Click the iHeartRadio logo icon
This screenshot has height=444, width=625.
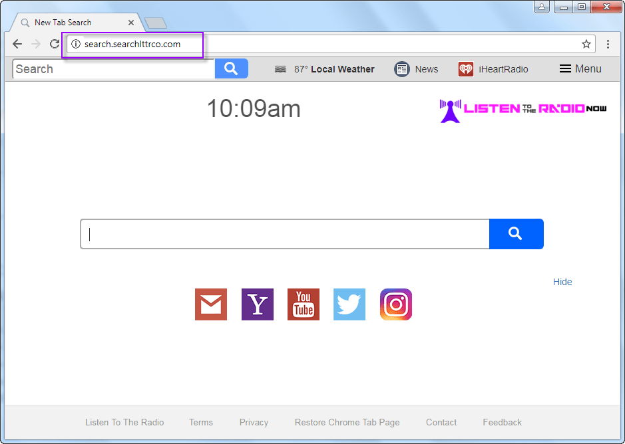465,69
